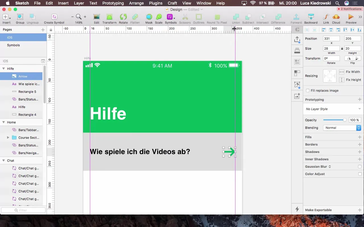Move layer Forward with toolbar icon

(296, 17)
